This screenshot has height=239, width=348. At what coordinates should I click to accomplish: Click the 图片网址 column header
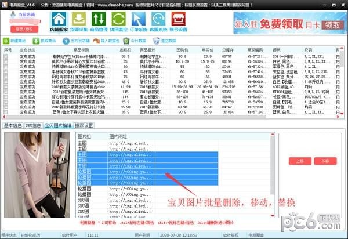pyautogui.click(x=118, y=136)
